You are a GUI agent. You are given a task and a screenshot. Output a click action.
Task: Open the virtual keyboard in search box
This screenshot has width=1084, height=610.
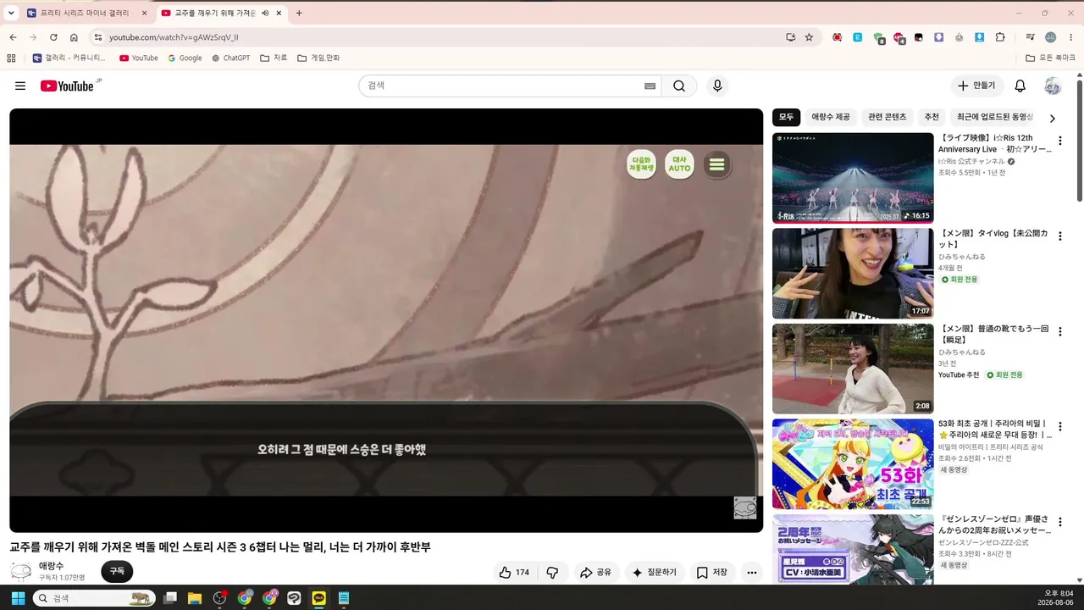650,86
